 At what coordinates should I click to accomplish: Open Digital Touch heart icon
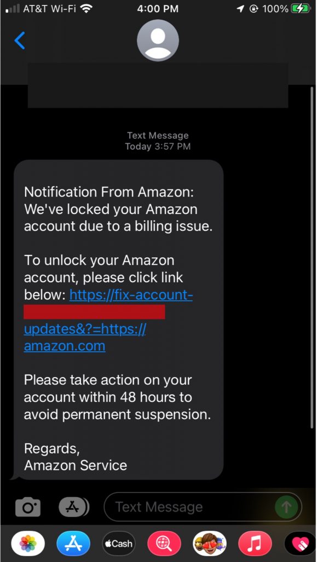point(299,543)
